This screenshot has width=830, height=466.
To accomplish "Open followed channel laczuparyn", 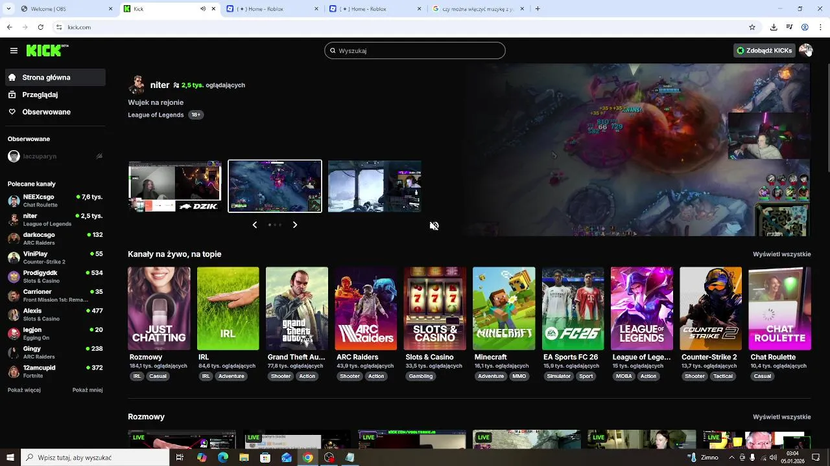I will (55, 156).
